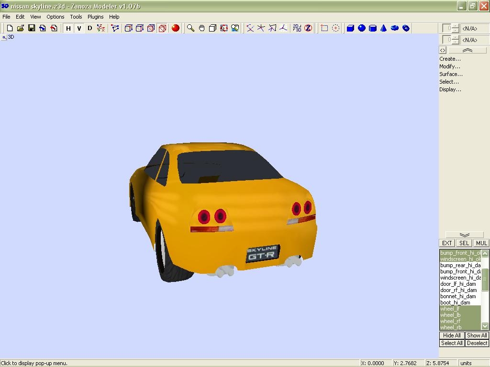Activate the pan hand tool
The width and height of the screenshot is (490, 367).
[201, 28]
